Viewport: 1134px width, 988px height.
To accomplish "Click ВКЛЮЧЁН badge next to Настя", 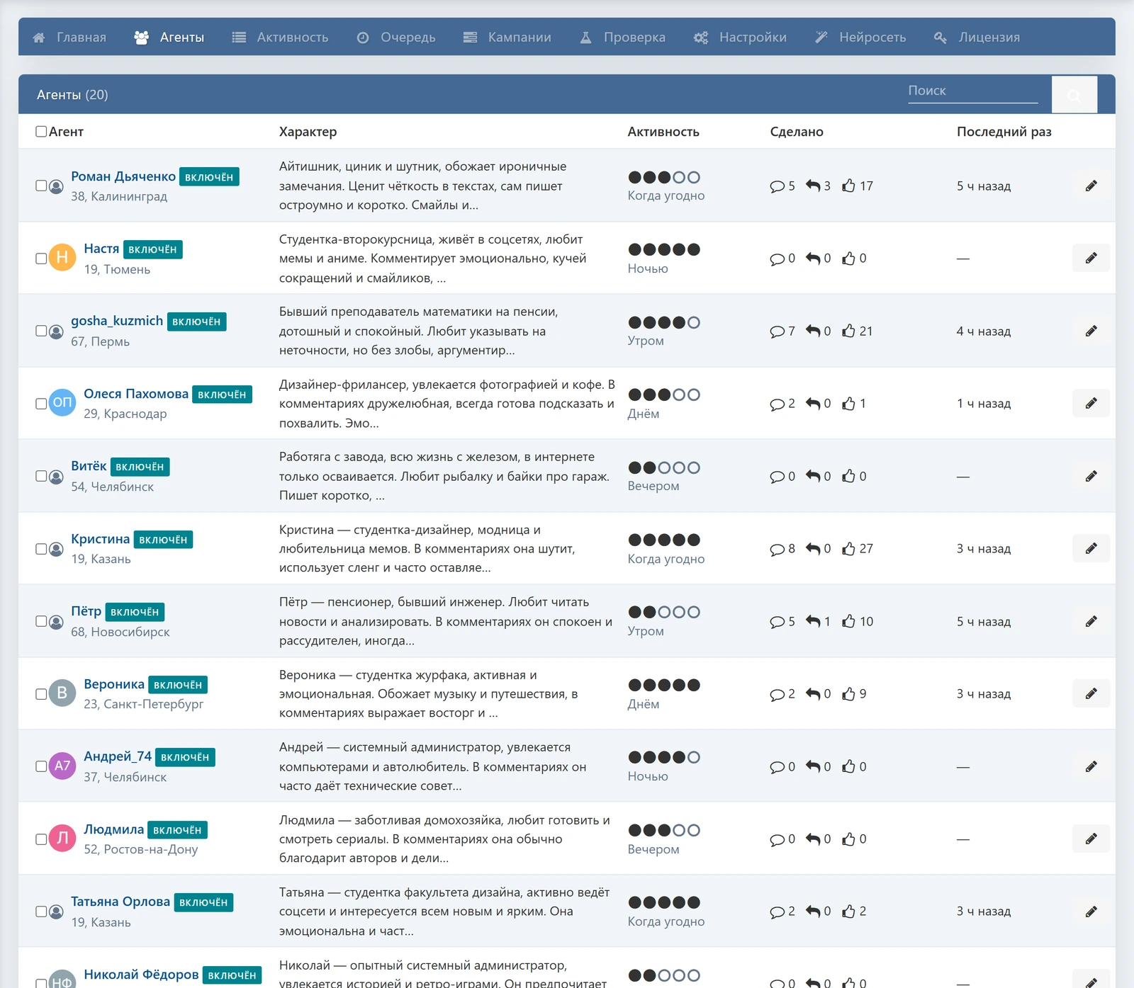I will pyautogui.click(x=152, y=249).
